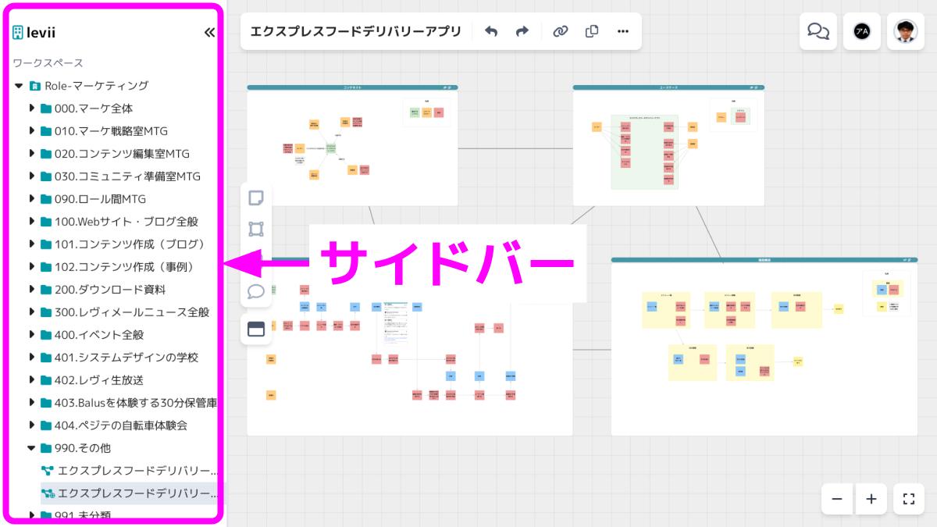Expand the 000.マーケ全体 folder
Image resolution: width=937 pixels, height=527 pixels.
(33, 109)
